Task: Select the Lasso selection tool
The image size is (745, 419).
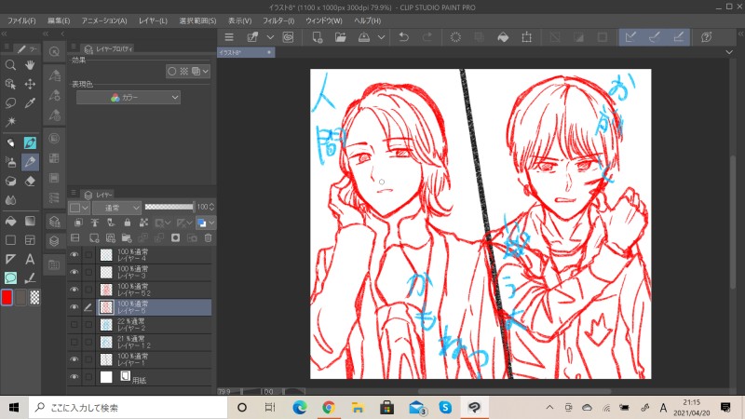Action: click(x=10, y=103)
